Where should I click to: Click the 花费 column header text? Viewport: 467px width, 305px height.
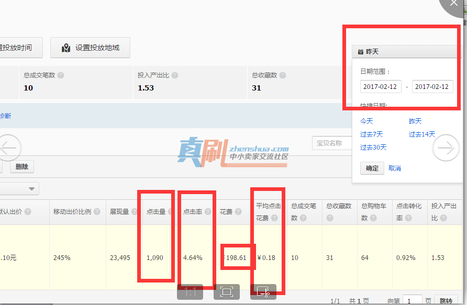226,211
